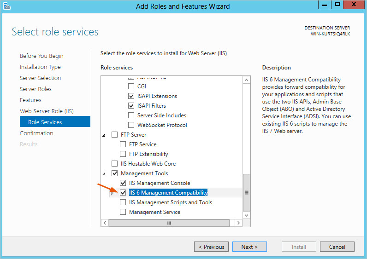Tick the Management Service checkbox
The image size is (367, 259).
[123, 212]
